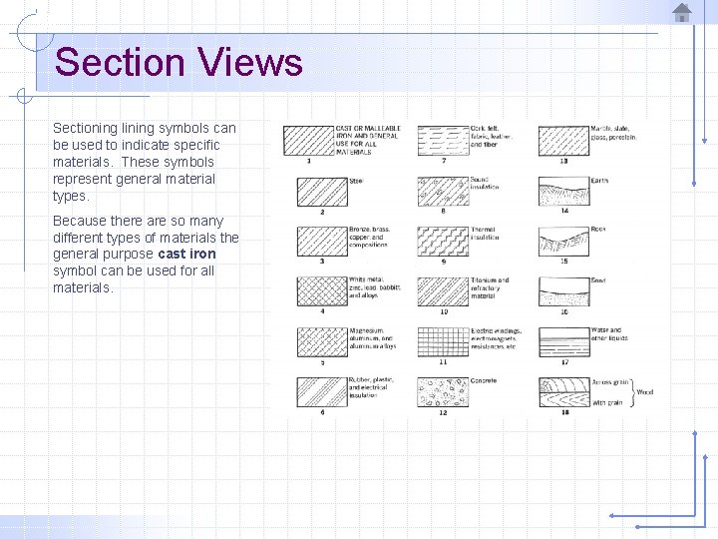718x539 pixels.
Task: Click the 'Sound insulation' label
Action: click(x=485, y=184)
